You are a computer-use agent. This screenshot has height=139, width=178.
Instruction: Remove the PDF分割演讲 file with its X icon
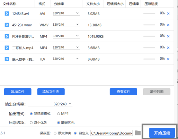[168, 36]
